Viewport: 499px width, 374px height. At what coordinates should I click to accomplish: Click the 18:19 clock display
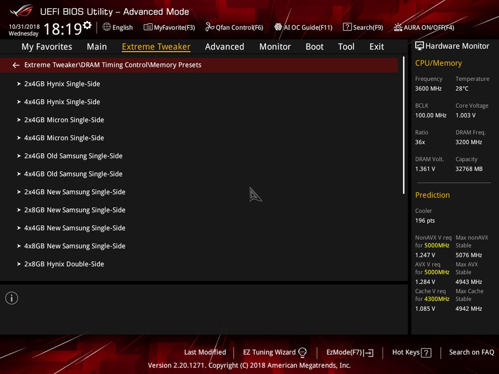coord(63,29)
